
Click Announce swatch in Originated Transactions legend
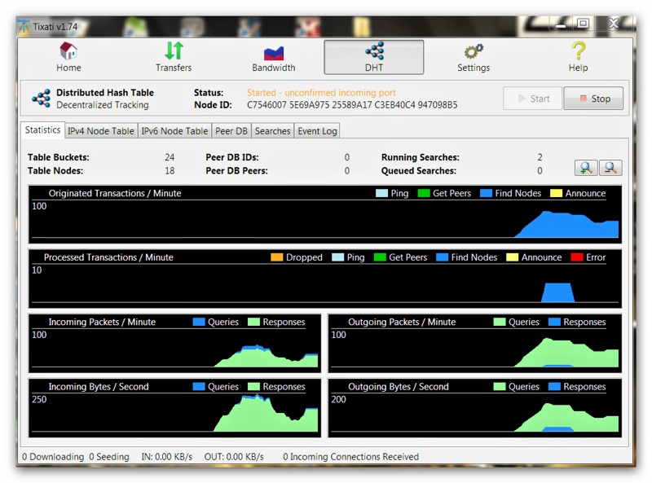pos(556,193)
